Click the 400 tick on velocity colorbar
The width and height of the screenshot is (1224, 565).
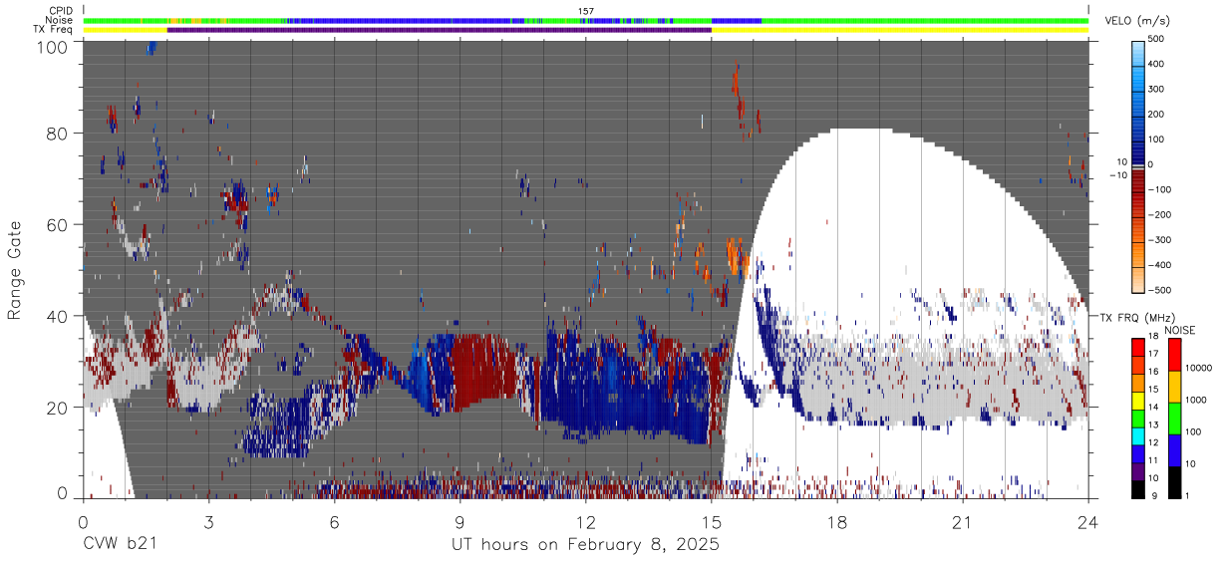[x=1158, y=64]
